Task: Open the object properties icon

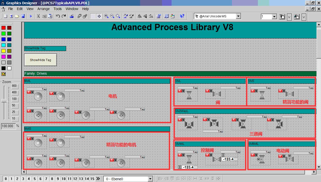Action: [x=159, y=16]
